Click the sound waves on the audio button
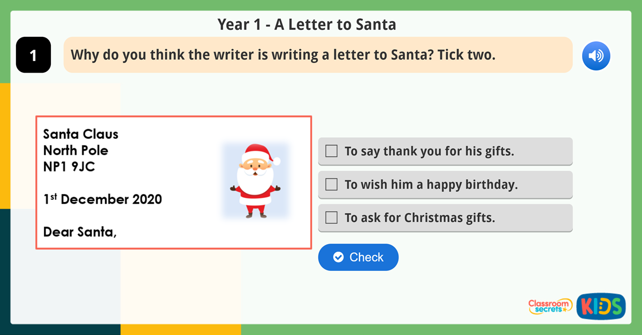642x335 pixels. click(599, 56)
